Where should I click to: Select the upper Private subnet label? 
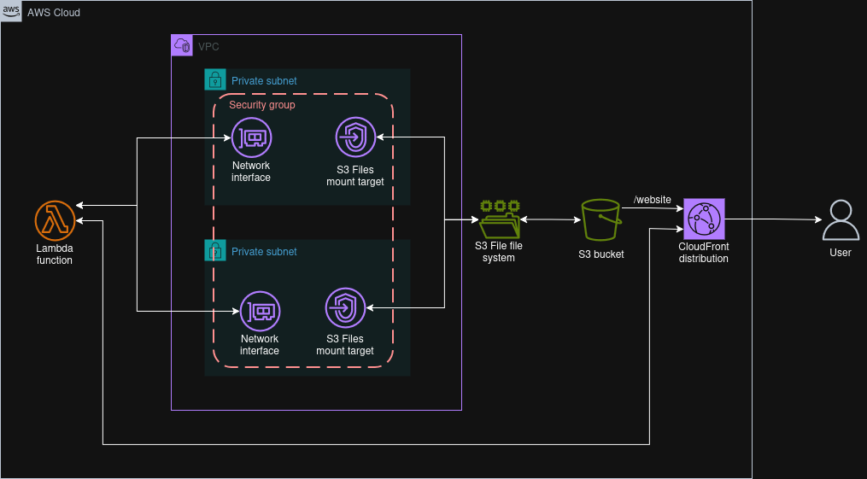click(x=264, y=80)
